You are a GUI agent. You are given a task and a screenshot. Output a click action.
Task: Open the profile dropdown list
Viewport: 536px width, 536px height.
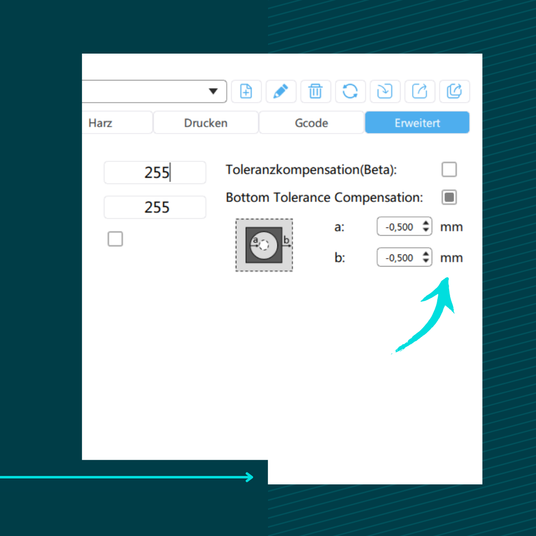(x=213, y=91)
